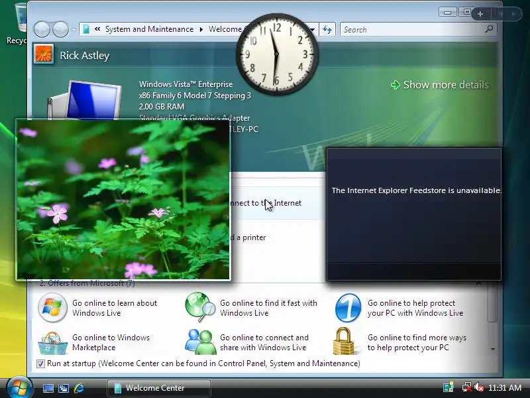Click Show more details link

[439, 85]
